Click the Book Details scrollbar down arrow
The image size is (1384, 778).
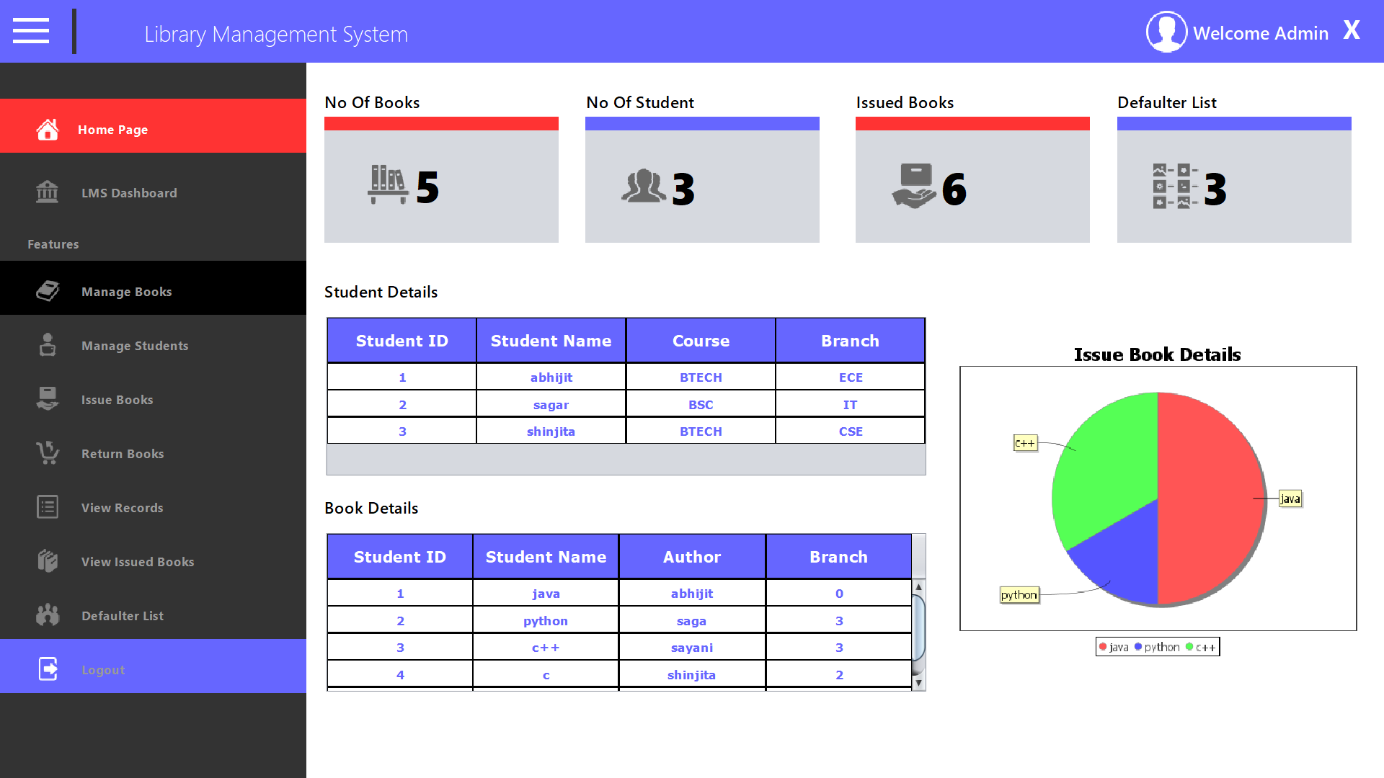pyautogui.click(x=918, y=682)
